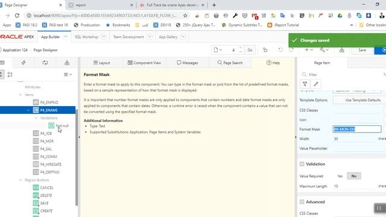
Task: Open the Application 124 breadcrumb link
Action: [15, 50]
